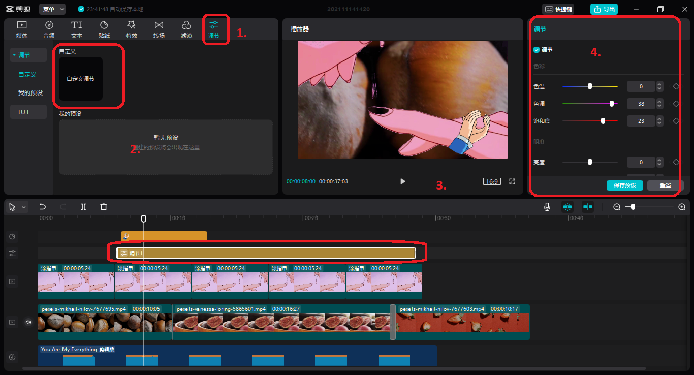Toggle the preview axis icon
The height and width of the screenshot is (375, 694).
click(x=588, y=207)
